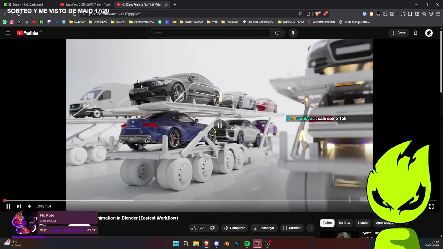
Task: Select the Blender filter chip
Action: [363, 223]
